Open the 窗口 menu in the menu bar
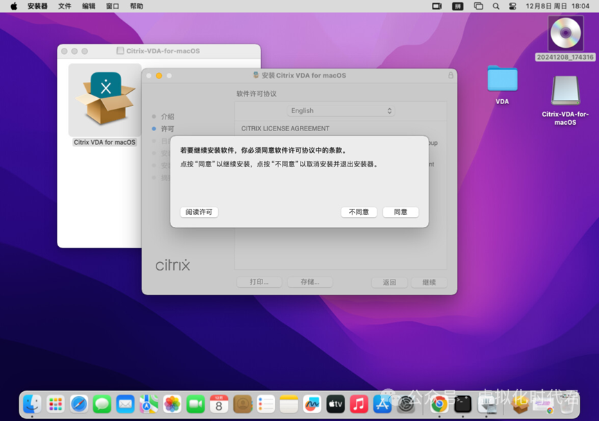 click(x=112, y=6)
